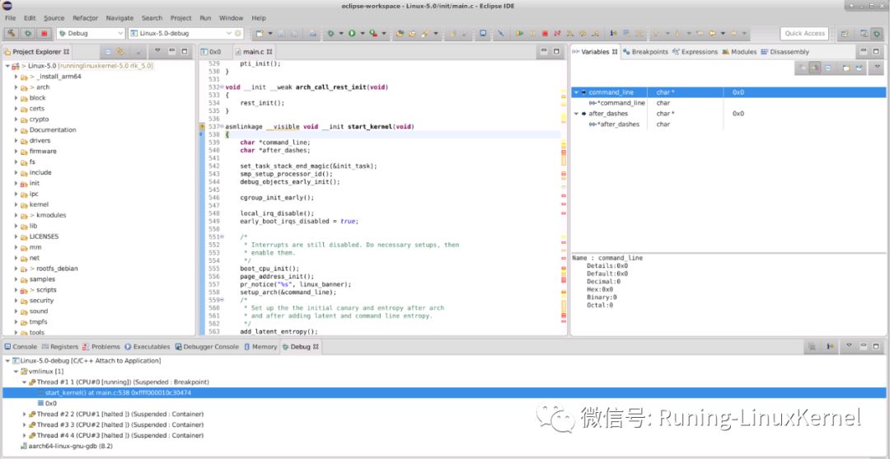Viewport: 890px width, 459px height.
Task: Click the Quick Access search field
Action: point(804,33)
